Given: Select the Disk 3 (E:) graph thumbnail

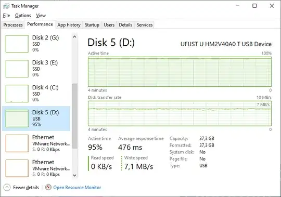Looking at the screenshot, I should point(17,69).
